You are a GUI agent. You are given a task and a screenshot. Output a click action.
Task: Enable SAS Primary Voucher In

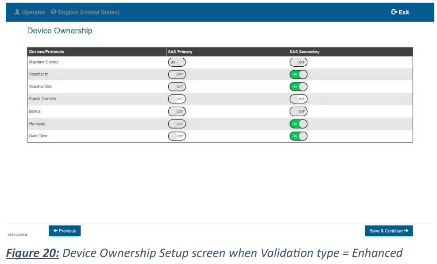177,75
